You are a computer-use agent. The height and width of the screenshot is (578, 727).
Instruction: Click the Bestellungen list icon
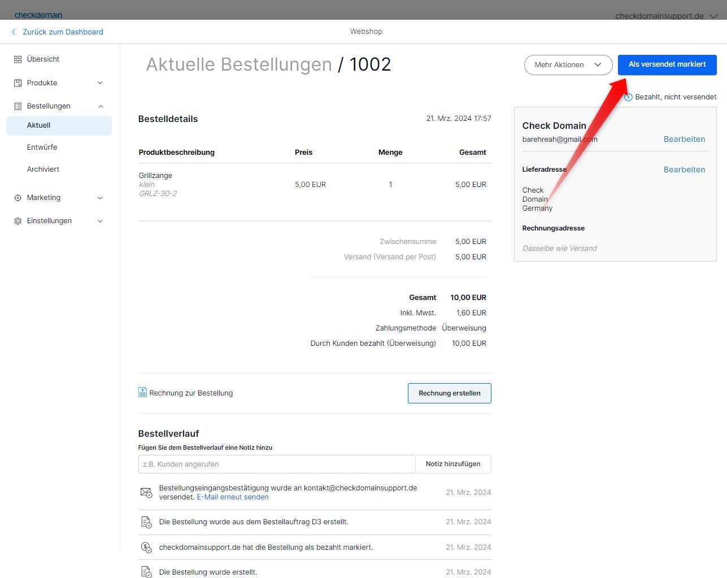18,106
